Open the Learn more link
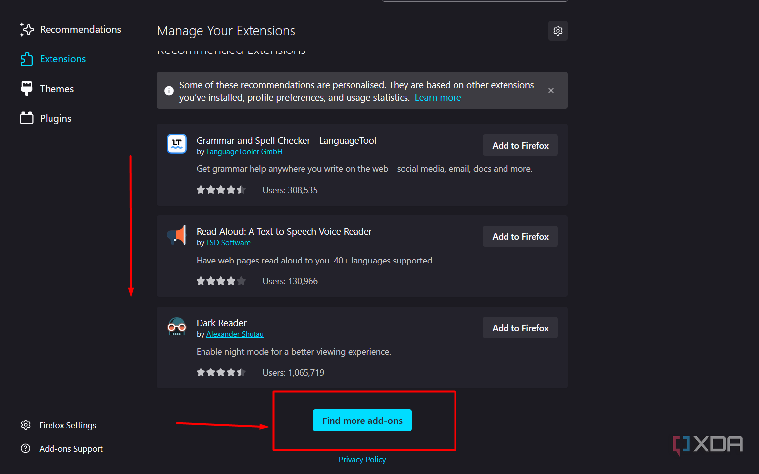This screenshot has width=759, height=474. (438, 98)
